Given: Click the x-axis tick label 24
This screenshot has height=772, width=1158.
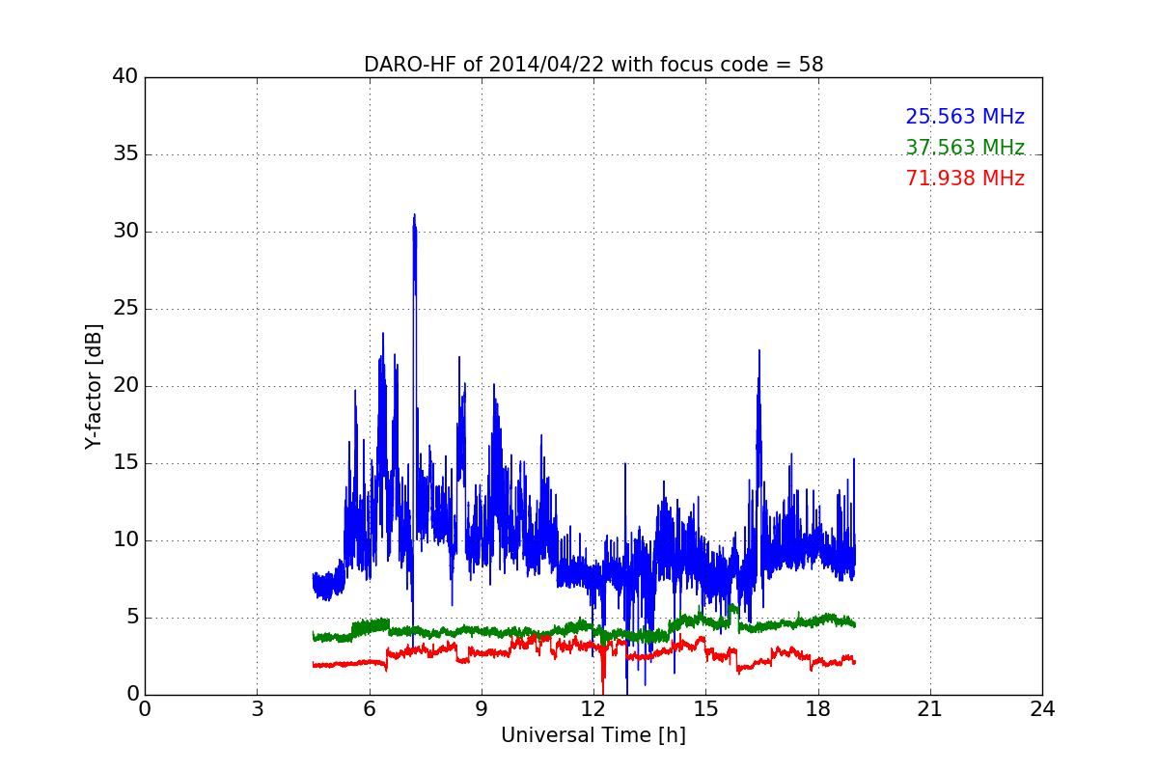Looking at the screenshot, I should 1042,709.
